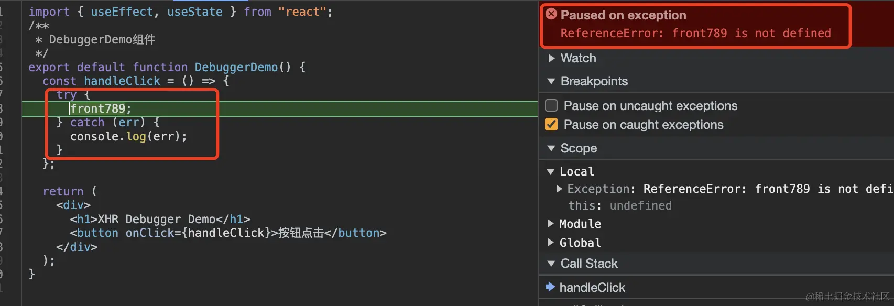Enable Pause on uncaught exceptions checkbox
The image size is (894, 306).
point(551,106)
